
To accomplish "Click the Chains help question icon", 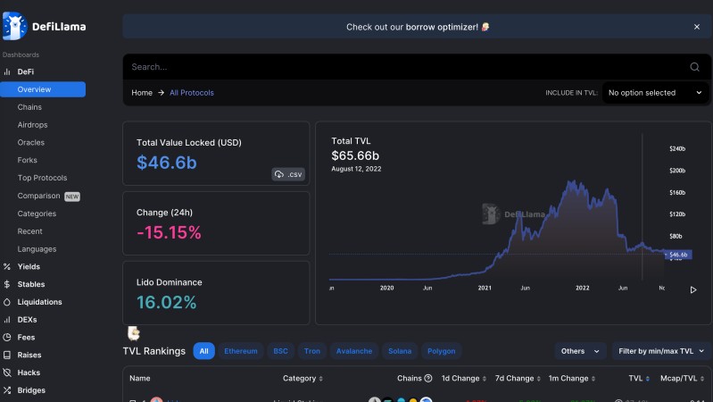I will pyautogui.click(x=427, y=378).
